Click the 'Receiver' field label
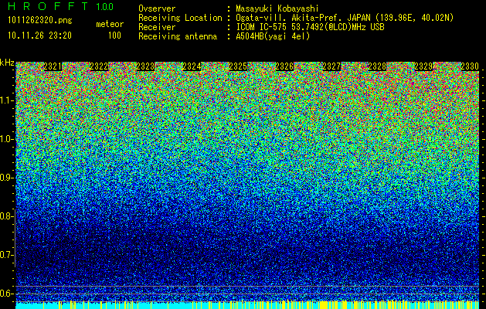 click(157, 27)
